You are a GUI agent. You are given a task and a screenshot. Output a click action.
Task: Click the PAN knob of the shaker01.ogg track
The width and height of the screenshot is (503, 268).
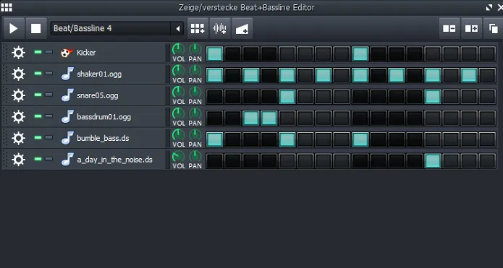click(195, 71)
